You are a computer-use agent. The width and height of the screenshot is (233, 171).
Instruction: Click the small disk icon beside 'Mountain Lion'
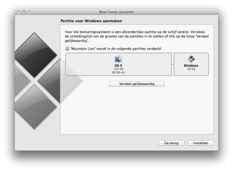tap(67, 48)
